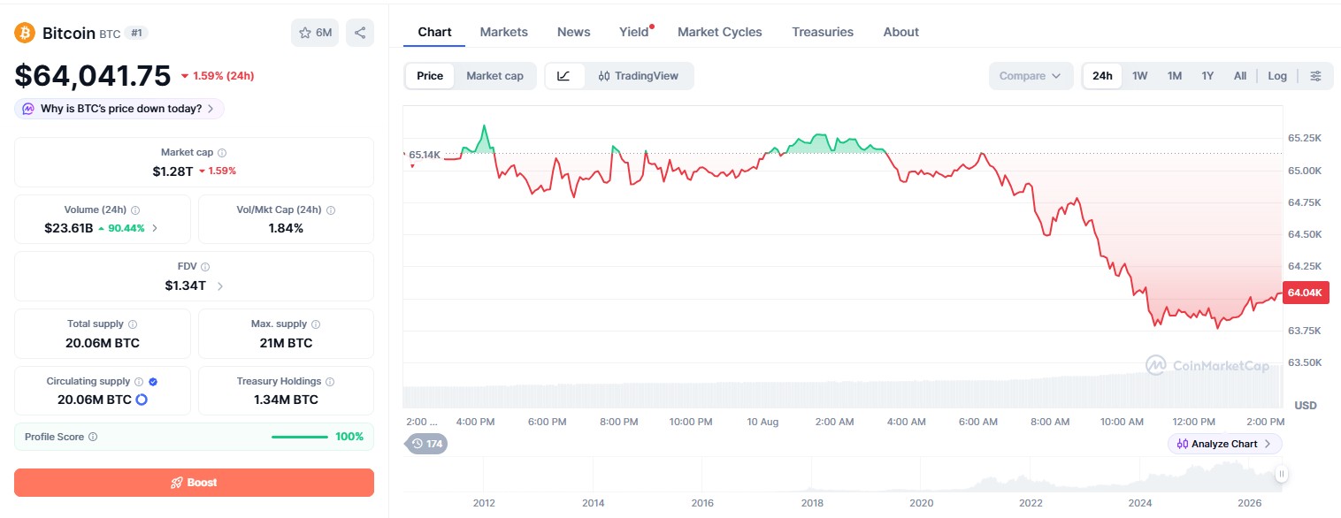Switch to TradingView chart mode
The height and width of the screenshot is (518, 1341).
tap(639, 76)
